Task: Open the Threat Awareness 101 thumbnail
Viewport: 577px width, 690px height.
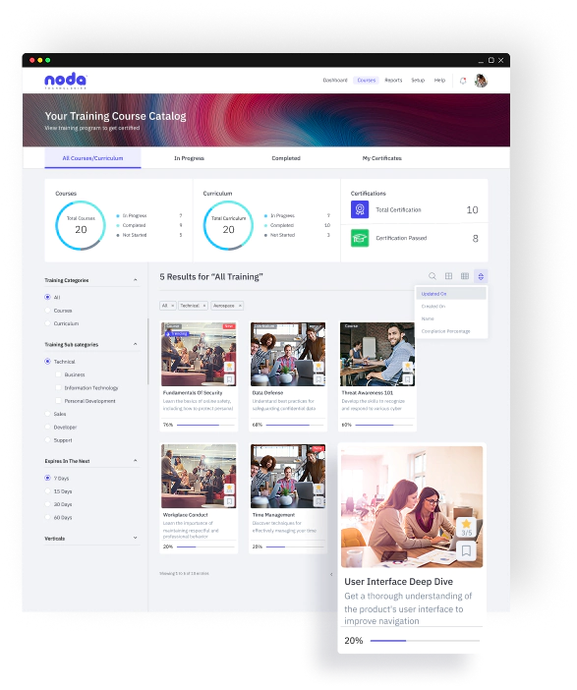Action: pyautogui.click(x=377, y=354)
